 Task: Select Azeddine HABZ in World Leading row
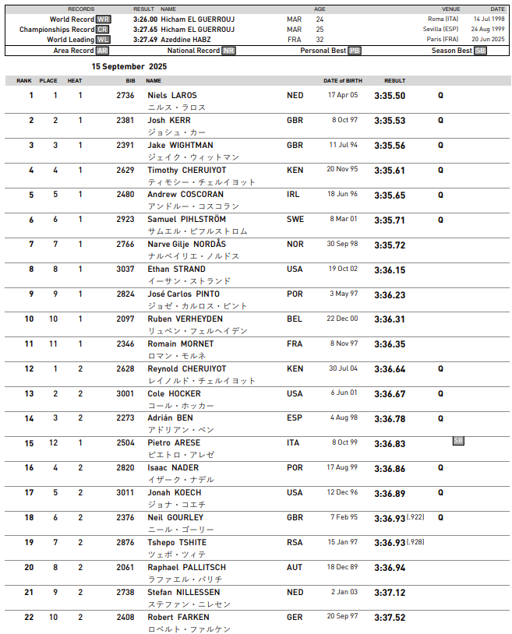pos(186,39)
